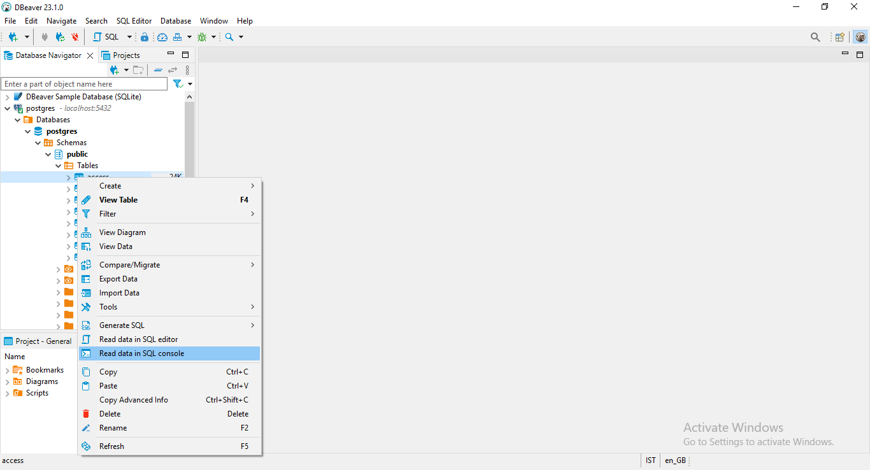Open the SQL Editor menu
The height and width of the screenshot is (470, 870).
(134, 20)
